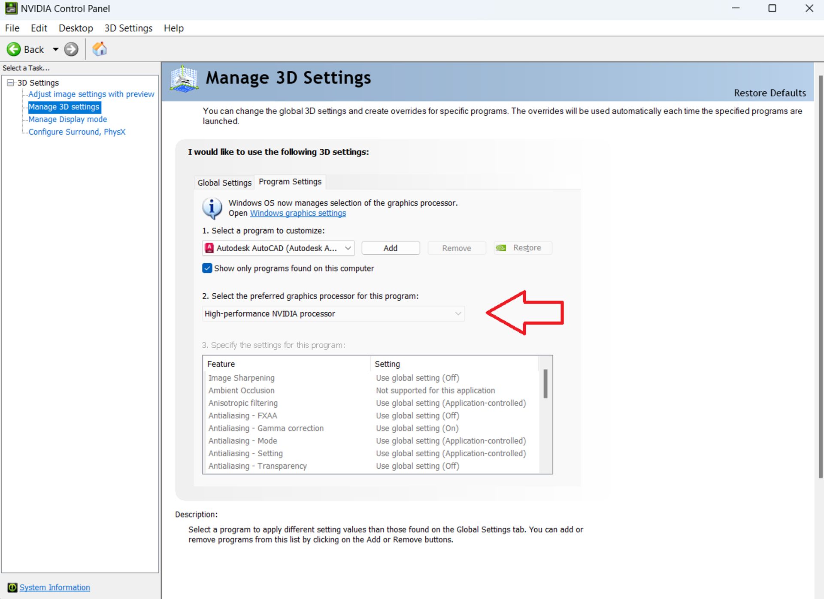Open the Windows graphics settings link
The height and width of the screenshot is (599, 824).
pos(298,213)
